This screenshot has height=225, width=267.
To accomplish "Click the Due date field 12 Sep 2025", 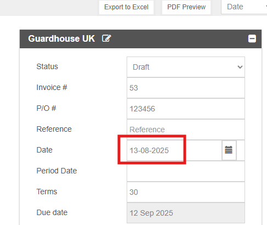I will pos(186,213).
